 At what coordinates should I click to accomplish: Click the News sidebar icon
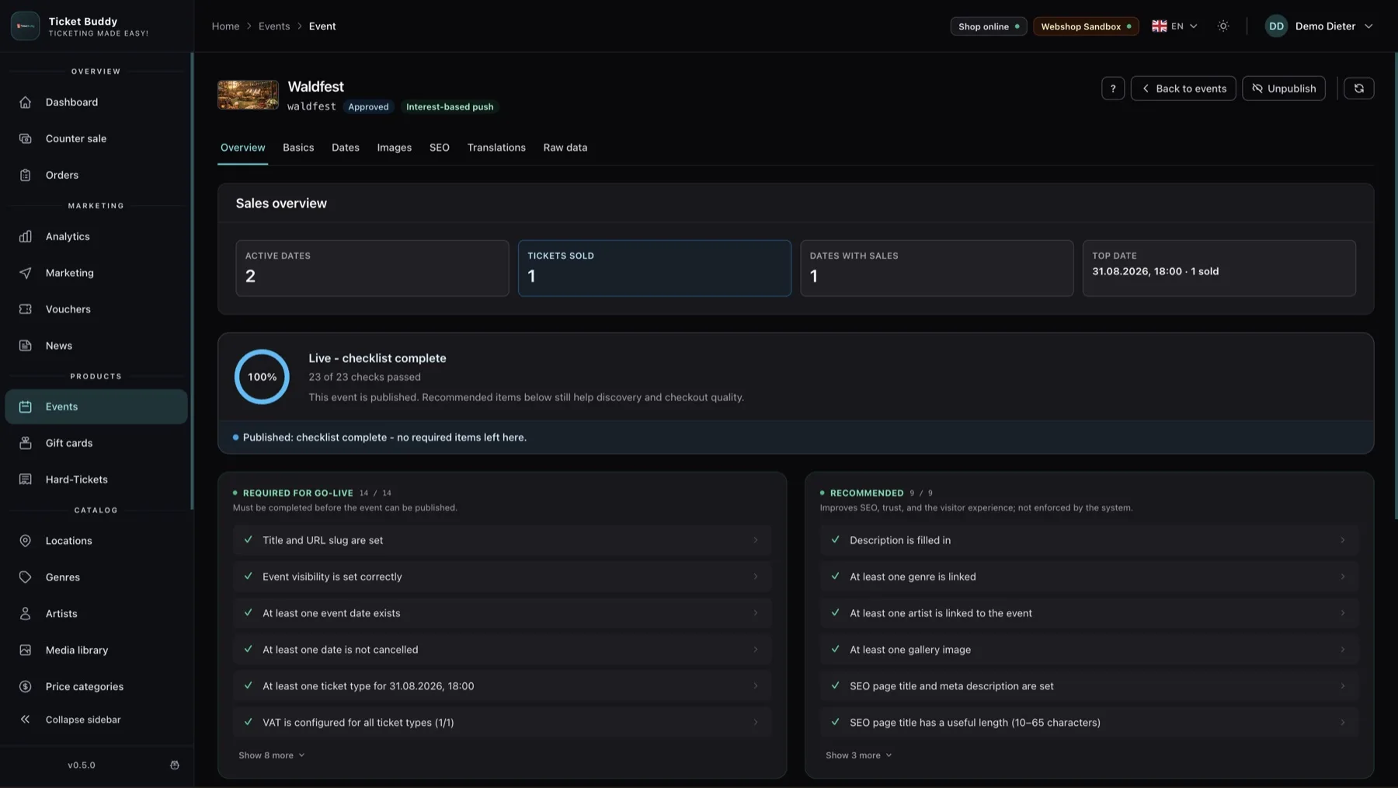[25, 346]
